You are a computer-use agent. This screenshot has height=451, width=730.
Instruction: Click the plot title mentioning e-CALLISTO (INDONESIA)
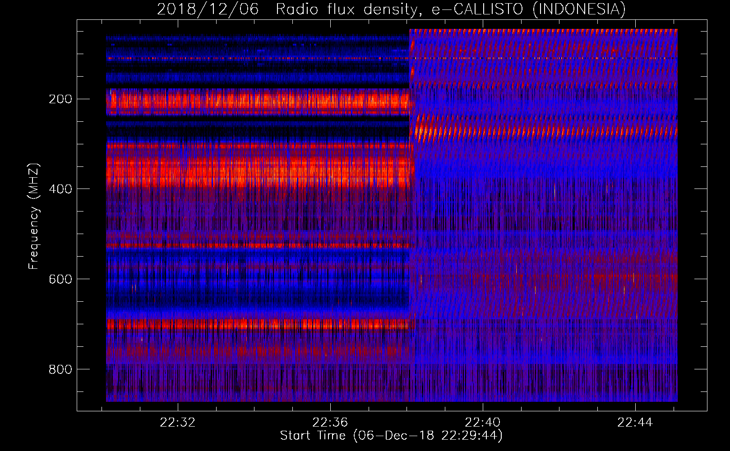(391, 9)
